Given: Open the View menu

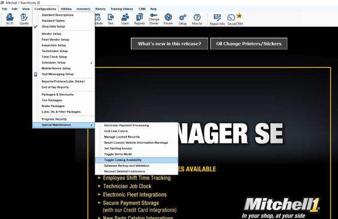Looking at the screenshot, I should point(26,9).
